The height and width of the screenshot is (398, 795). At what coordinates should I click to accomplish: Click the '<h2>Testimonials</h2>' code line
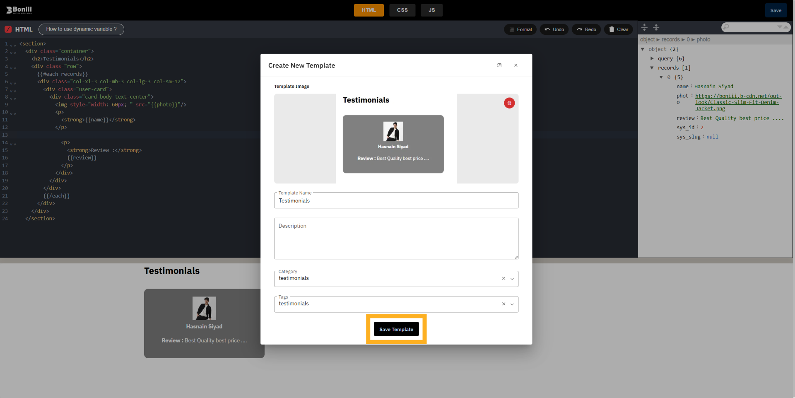pos(63,59)
